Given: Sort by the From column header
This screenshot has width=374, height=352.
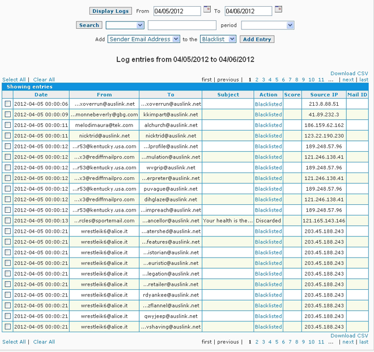Looking at the screenshot, I should pyautogui.click(x=104, y=95).
